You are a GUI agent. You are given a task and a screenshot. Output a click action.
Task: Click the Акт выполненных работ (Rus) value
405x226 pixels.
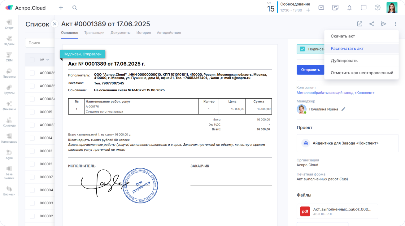pos(322,179)
